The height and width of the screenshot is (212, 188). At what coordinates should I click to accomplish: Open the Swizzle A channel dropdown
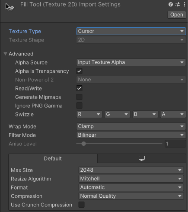173,114
